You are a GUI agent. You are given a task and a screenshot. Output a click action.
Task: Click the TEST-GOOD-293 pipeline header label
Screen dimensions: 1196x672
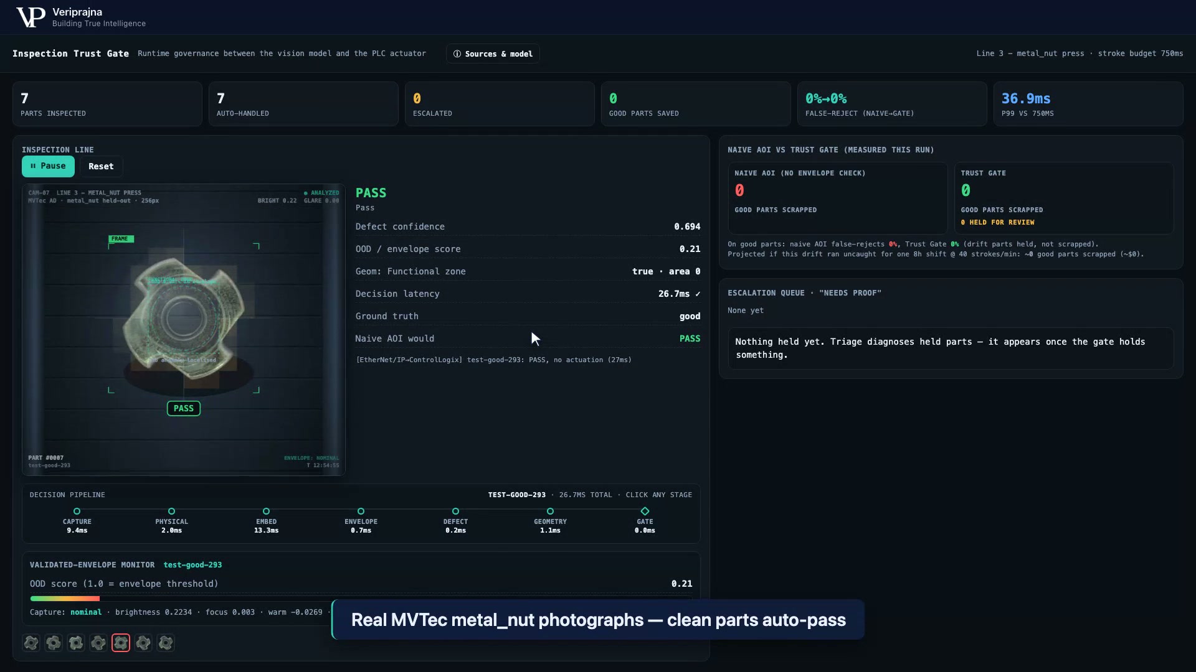point(516,495)
